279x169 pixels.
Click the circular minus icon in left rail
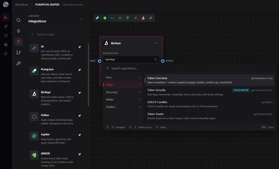tap(6, 36)
